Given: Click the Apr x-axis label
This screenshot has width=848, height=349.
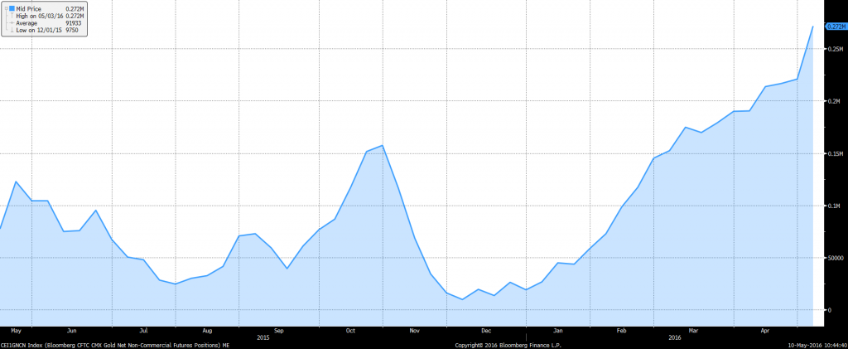Looking at the screenshot, I should coord(766,330).
